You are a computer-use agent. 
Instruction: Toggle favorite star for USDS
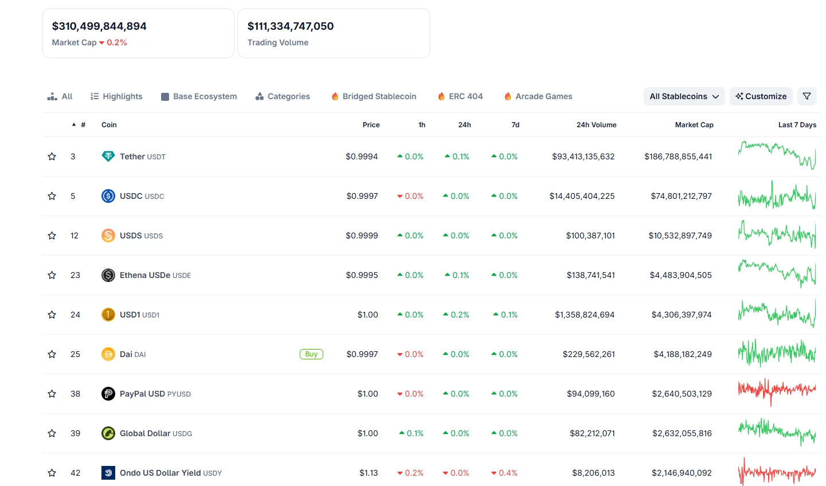pyautogui.click(x=52, y=236)
